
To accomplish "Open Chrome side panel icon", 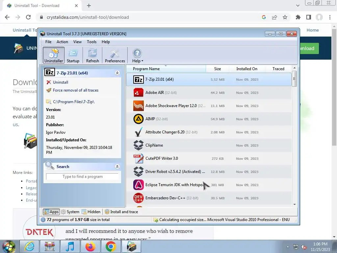I will click(309, 17).
